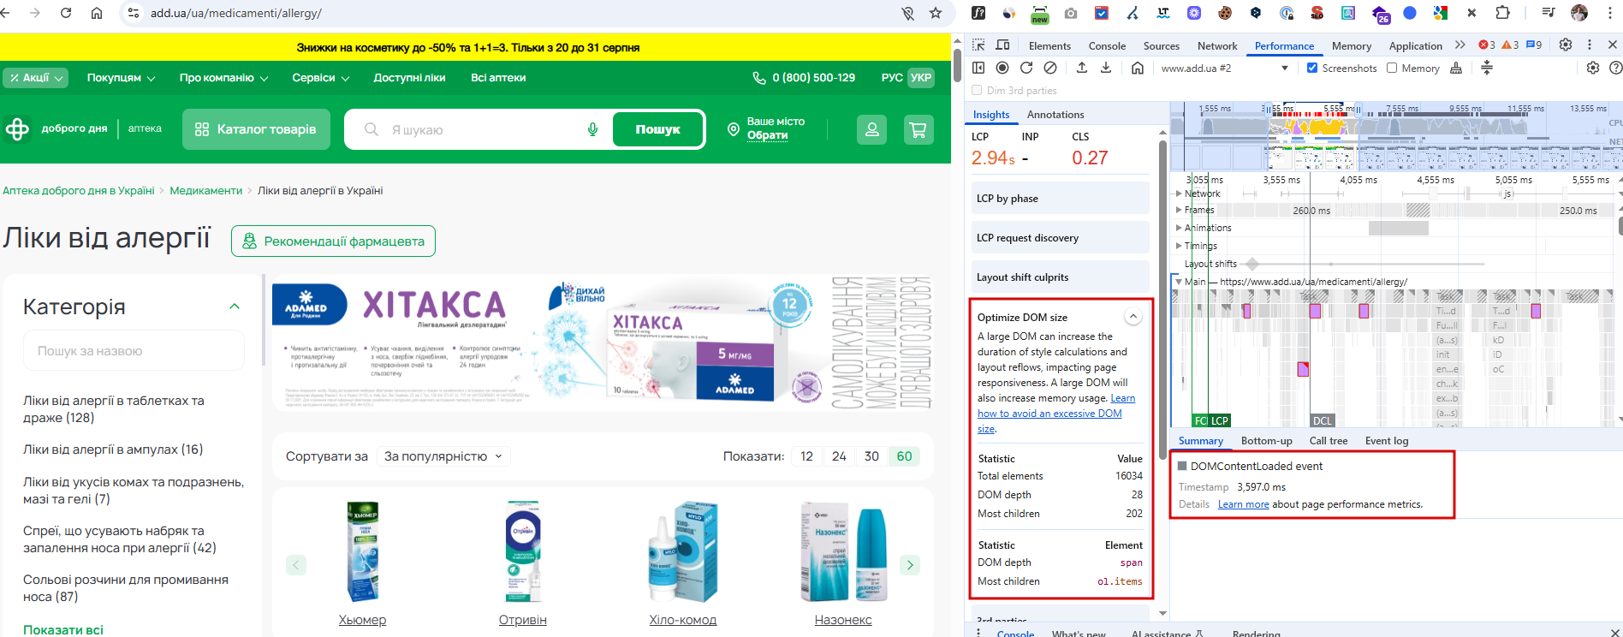
Task: Show 12 products per page
Action: [806, 456]
